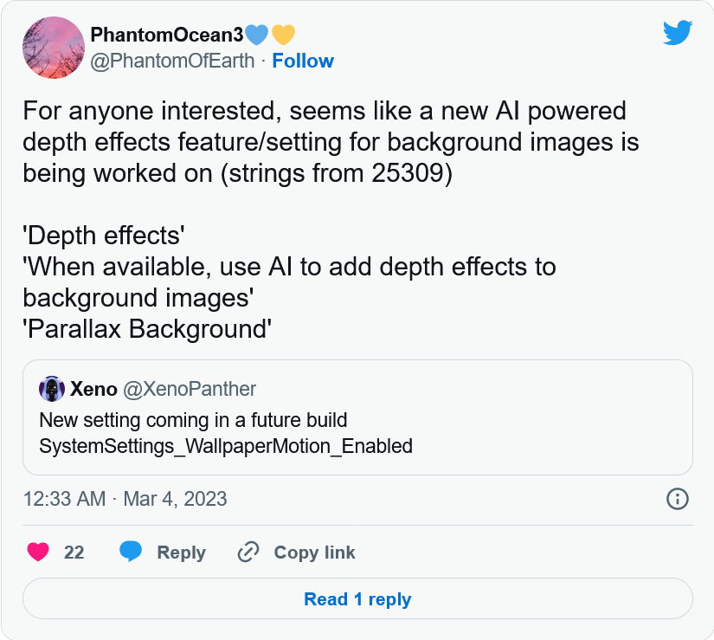This screenshot has height=640, width=714.
Task: Click the @XenoPanther handle
Action: [x=190, y=389]
